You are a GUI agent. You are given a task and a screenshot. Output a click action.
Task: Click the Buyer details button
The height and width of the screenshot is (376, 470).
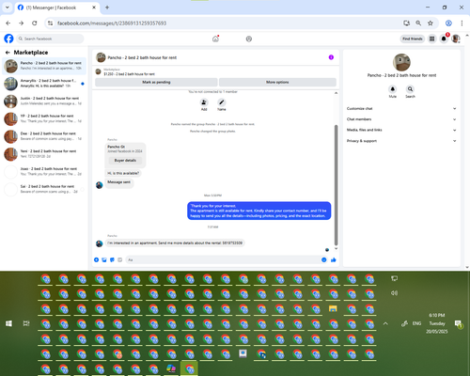click(125, 161)
